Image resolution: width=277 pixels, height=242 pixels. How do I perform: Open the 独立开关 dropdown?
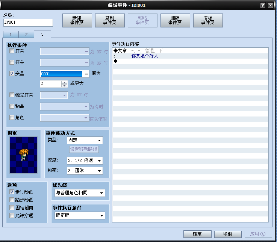[x=54, y=95]
